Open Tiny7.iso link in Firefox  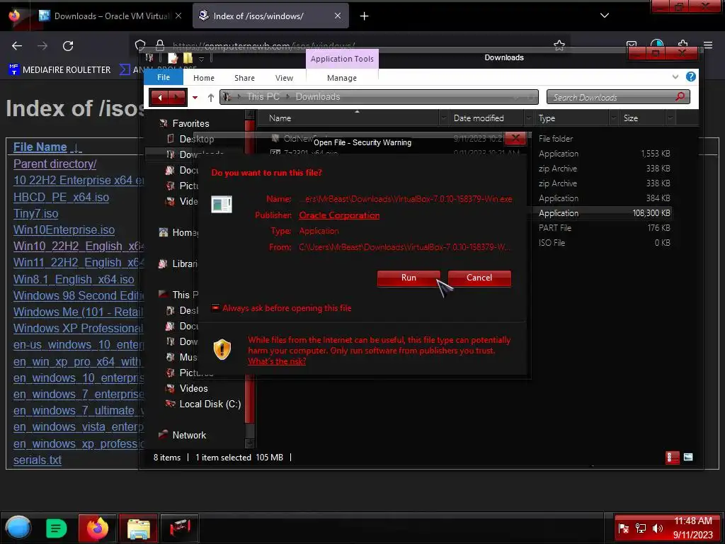pos(35,214)
